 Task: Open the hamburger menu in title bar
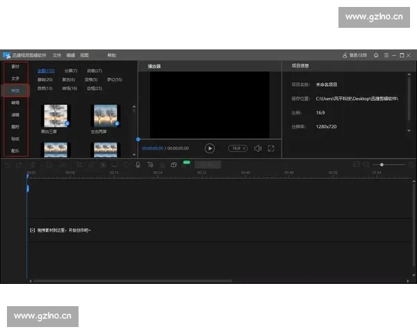click(386, 55)
